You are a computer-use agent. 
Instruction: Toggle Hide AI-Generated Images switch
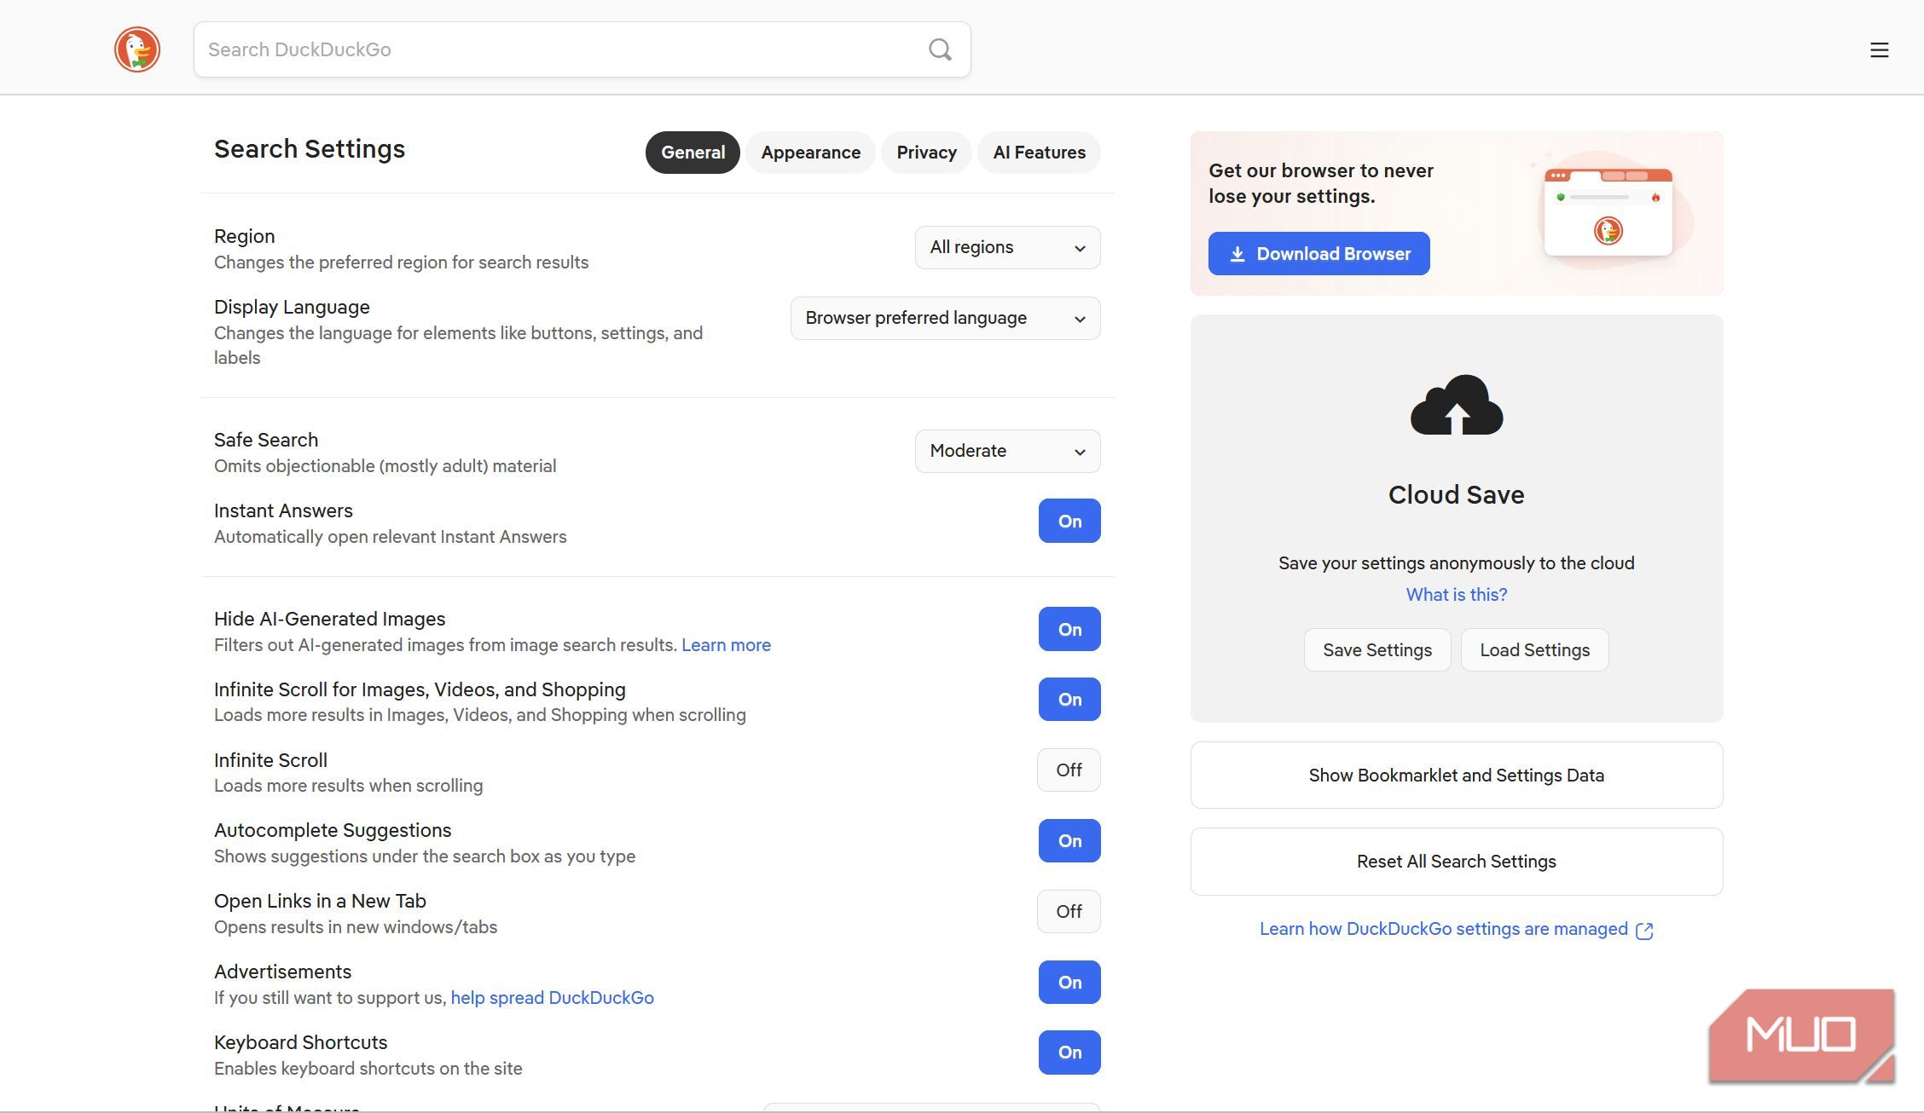(1069, 629)
